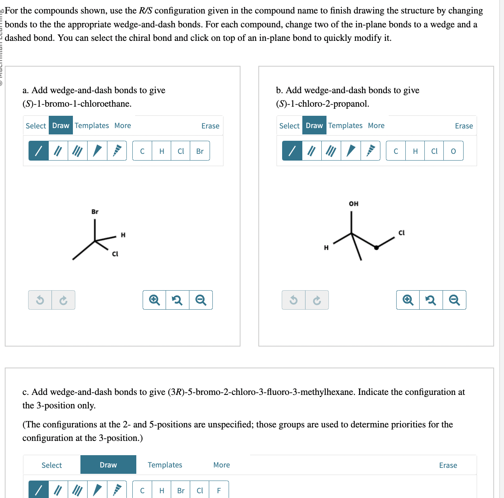
Task: Click the redo arrow in part a
Action: pyautogui.click(x=63, y=300)
